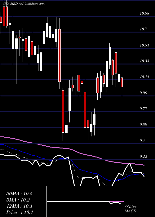Select the 10.14 price axis label

144,77
